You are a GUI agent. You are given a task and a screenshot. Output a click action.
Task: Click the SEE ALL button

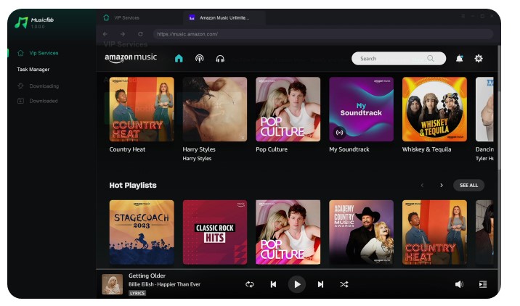tap(468, 186)
